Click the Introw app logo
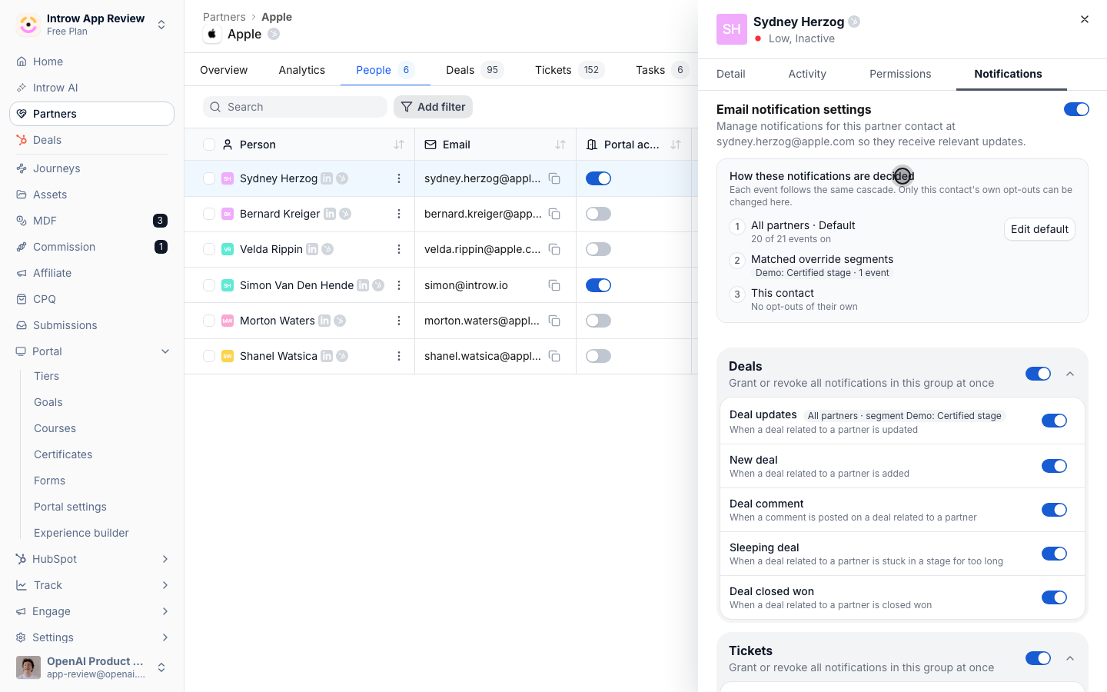Viewport: 1107px width, 692px height. [x=28, y=25]
